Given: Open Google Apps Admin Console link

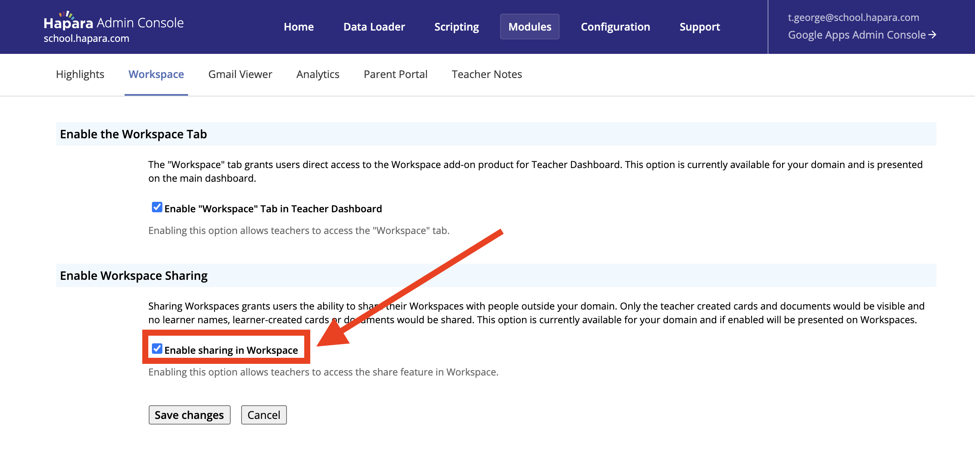Looking at the screenshot, I should click(x=862, y=35).
